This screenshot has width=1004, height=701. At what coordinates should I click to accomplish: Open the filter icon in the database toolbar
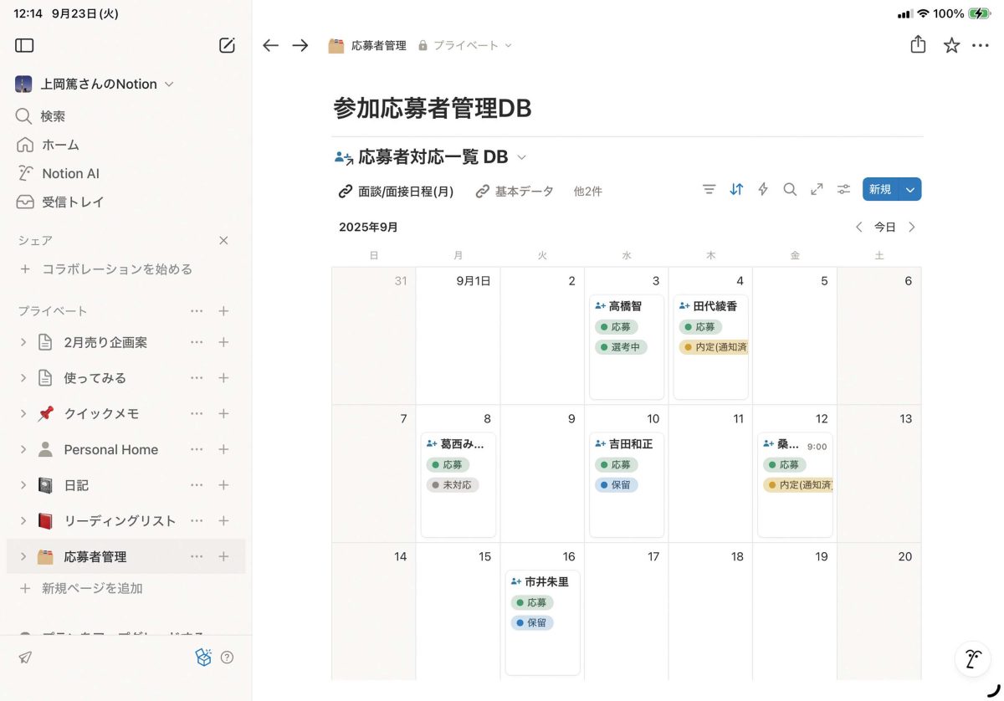point(709,190)
